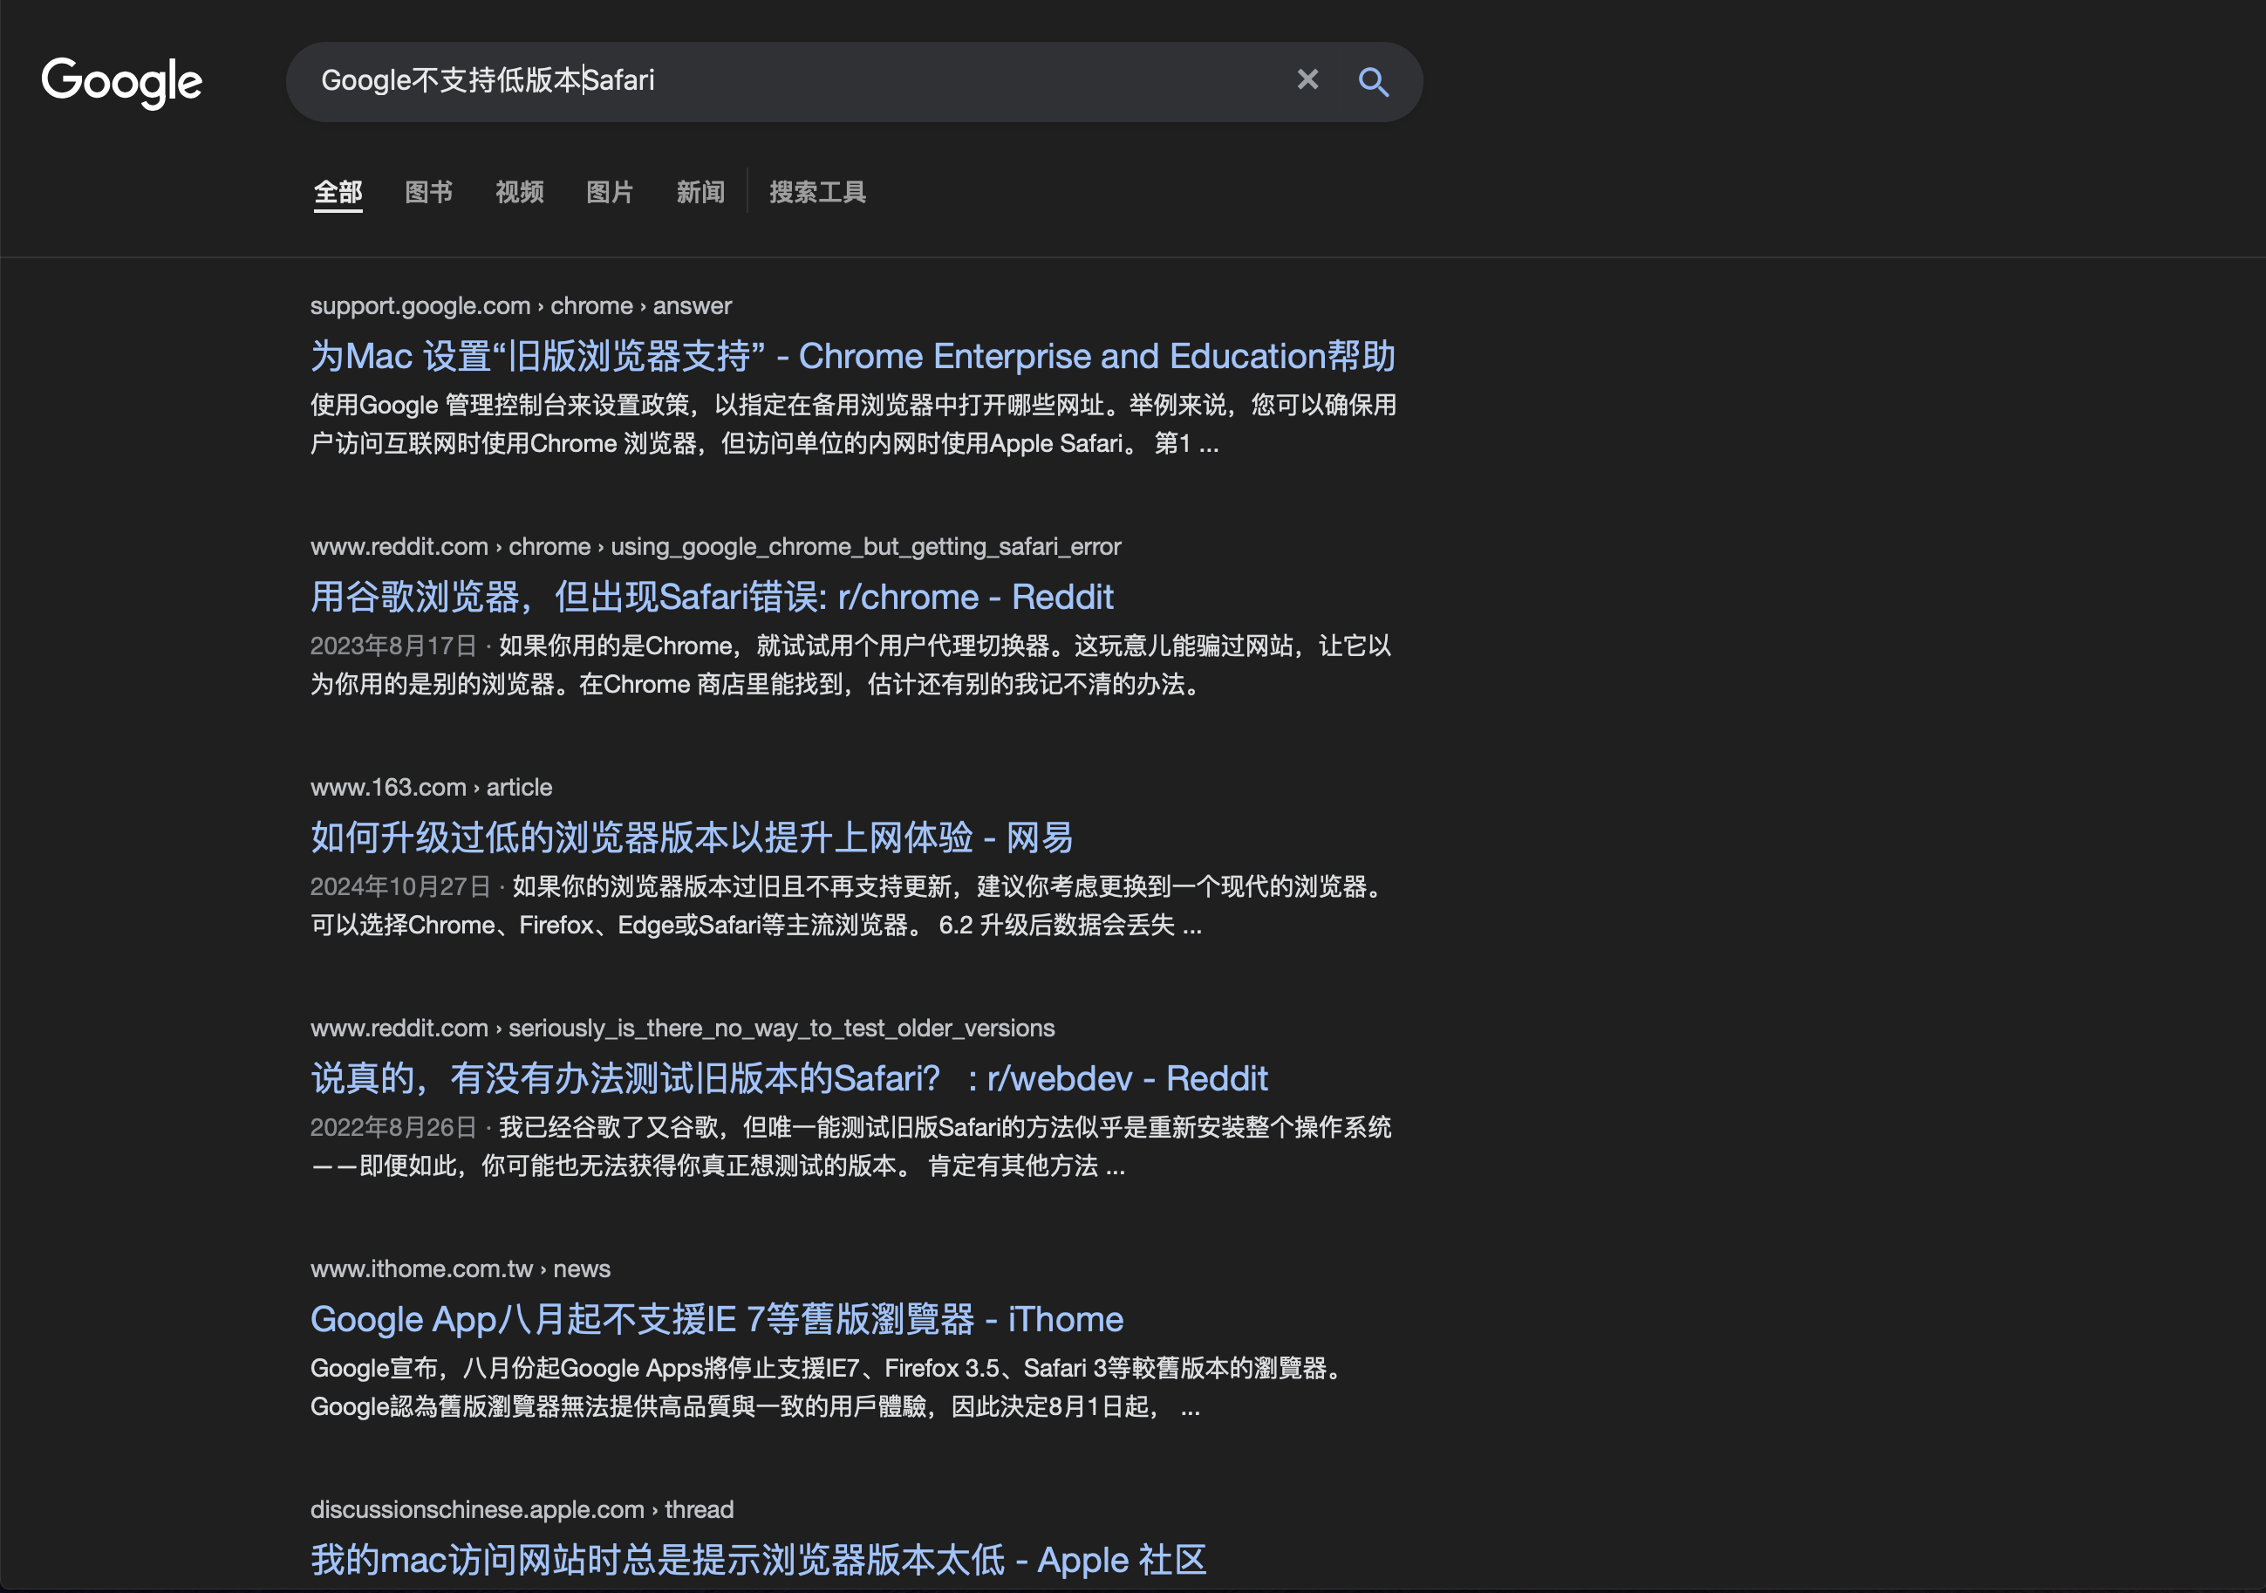Click the www.163.com › article breadcrumb

(430, 788)
